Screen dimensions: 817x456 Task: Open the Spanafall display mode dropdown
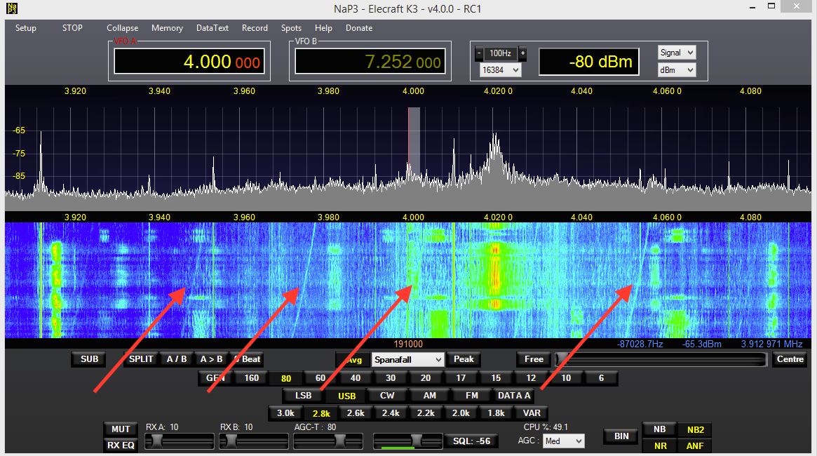coord(408,359)
